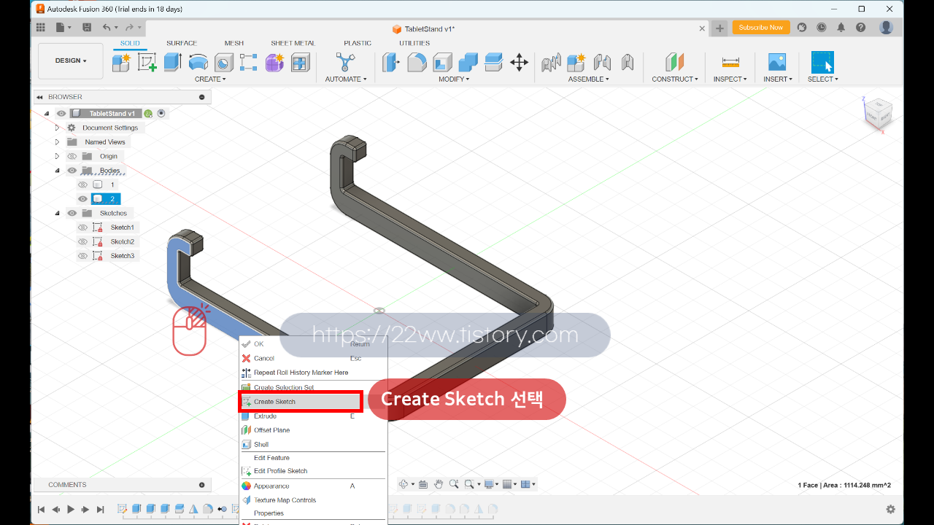The image size is (934, 525).
Task: Select the Move/Copy arrows tool
Action: click(x=519, y=63)
